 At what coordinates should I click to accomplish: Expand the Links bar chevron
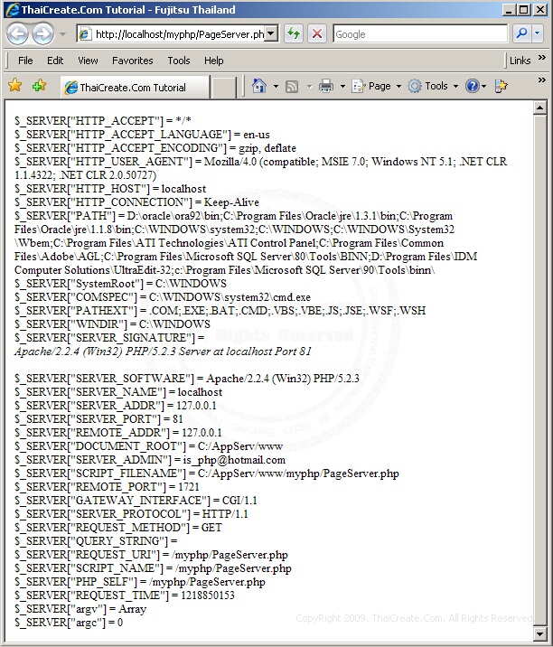pos(542,58)
